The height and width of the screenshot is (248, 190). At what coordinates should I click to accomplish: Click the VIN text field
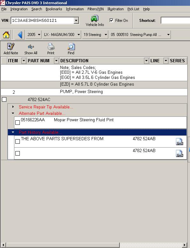pyautogui.click(x=42, y=21)
